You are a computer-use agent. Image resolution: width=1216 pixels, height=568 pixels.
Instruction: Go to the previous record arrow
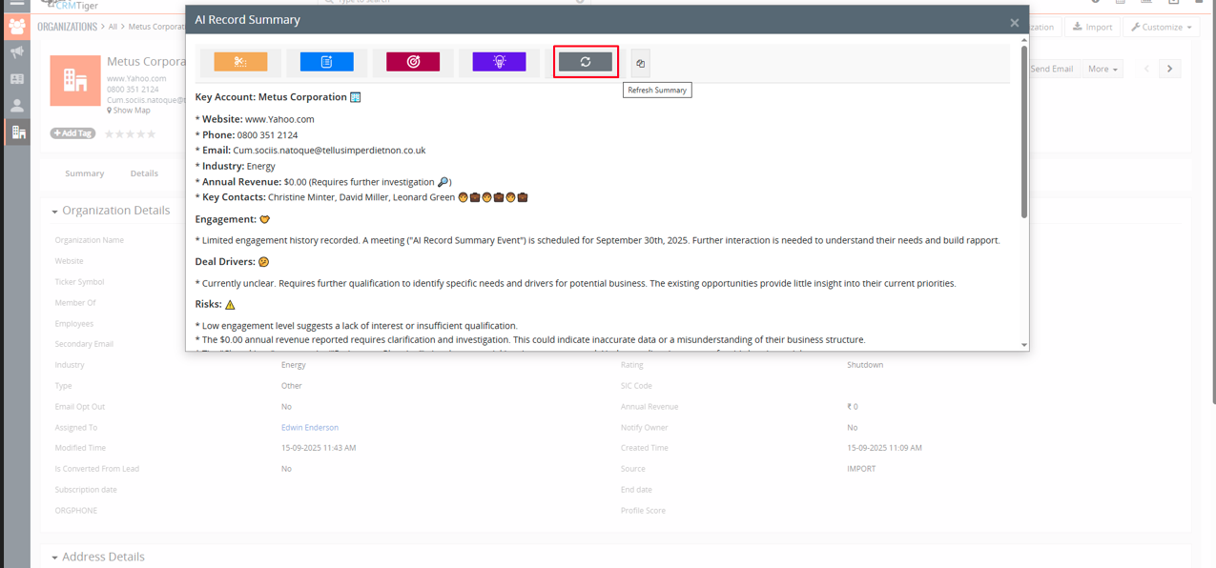tap(1146, 69)
